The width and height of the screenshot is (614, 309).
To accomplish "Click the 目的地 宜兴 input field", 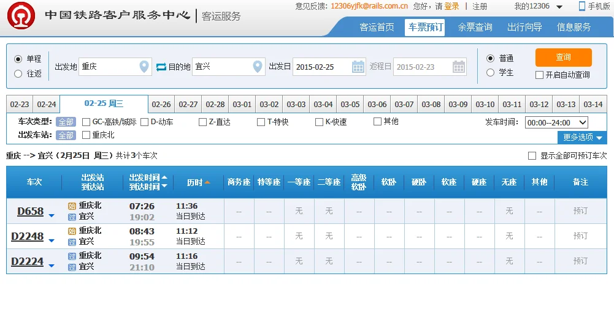I will pos(228,67).
